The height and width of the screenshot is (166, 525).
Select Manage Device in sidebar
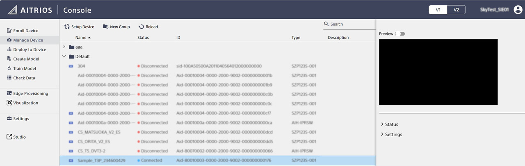(30, 40)
